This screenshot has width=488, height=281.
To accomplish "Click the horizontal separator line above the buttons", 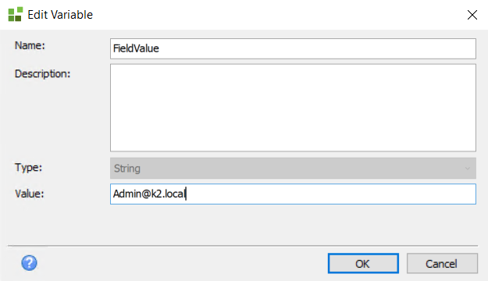I will pos(243,246).
